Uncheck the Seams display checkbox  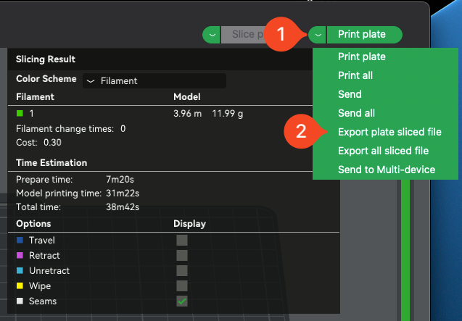182,301
